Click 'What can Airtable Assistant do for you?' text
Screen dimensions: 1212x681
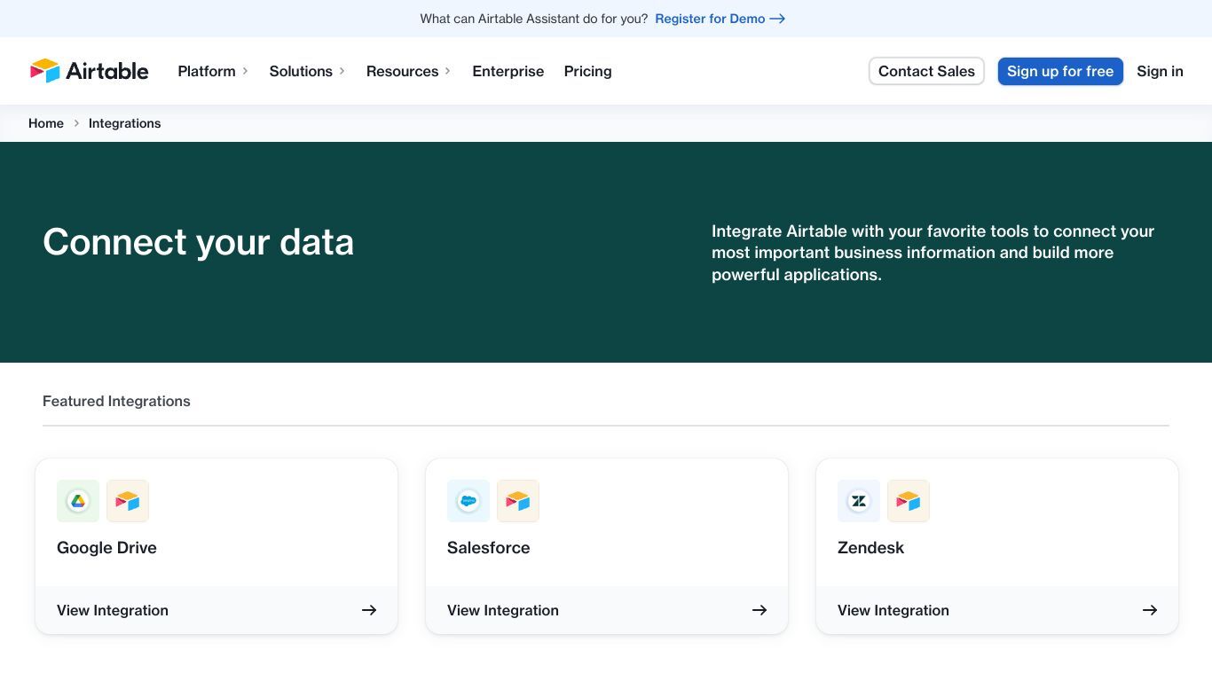(x=534, y=19)
